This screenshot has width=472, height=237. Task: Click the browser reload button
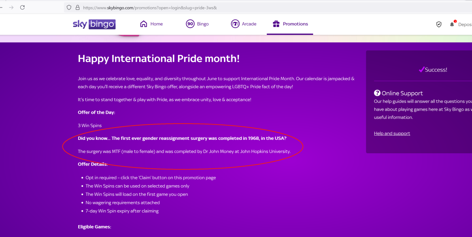pos(22,8)
